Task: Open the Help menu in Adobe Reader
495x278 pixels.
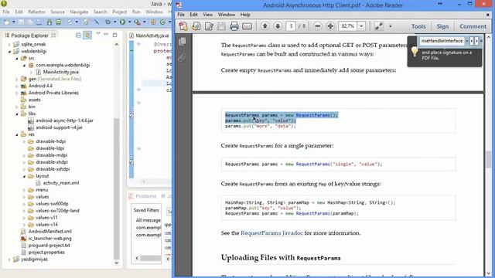Action: point(245,15)
